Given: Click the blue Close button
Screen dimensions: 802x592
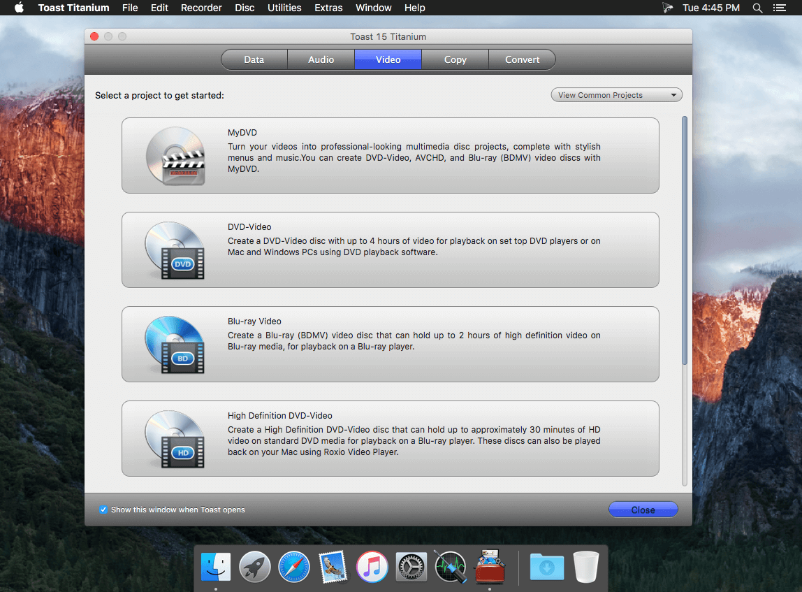Looking at the screenshot, I should [x=643, y=510].
